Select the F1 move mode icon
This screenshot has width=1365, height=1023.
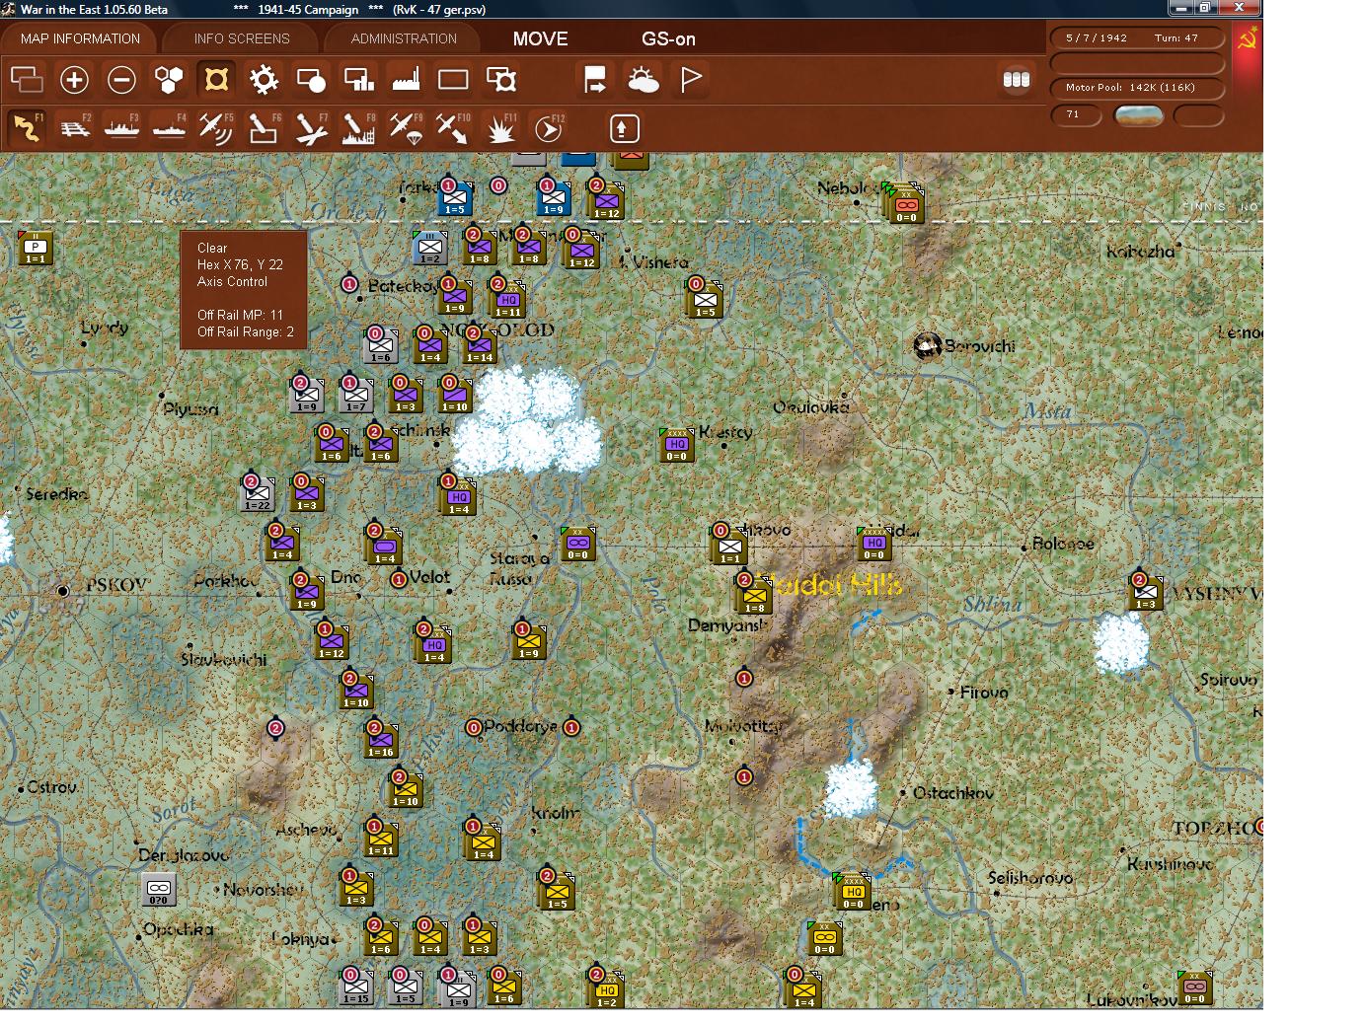[27, 128]
